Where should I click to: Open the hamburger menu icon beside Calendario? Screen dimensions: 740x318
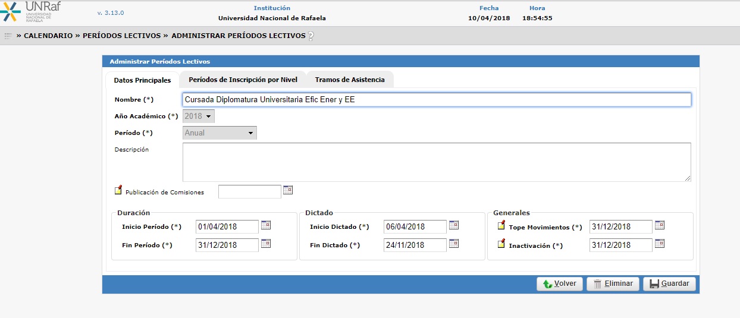click(8, 36)
